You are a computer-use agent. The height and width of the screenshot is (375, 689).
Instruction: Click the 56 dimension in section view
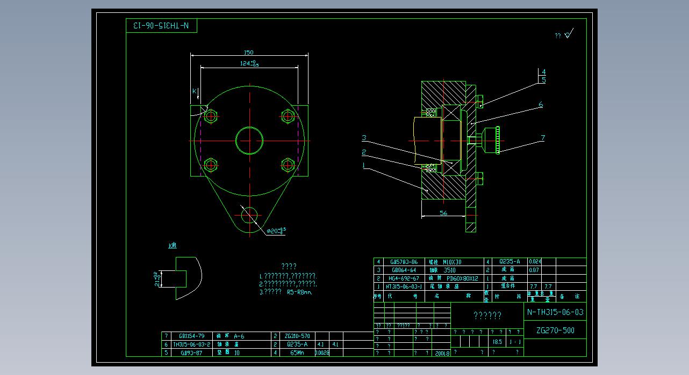coord(443,213)
